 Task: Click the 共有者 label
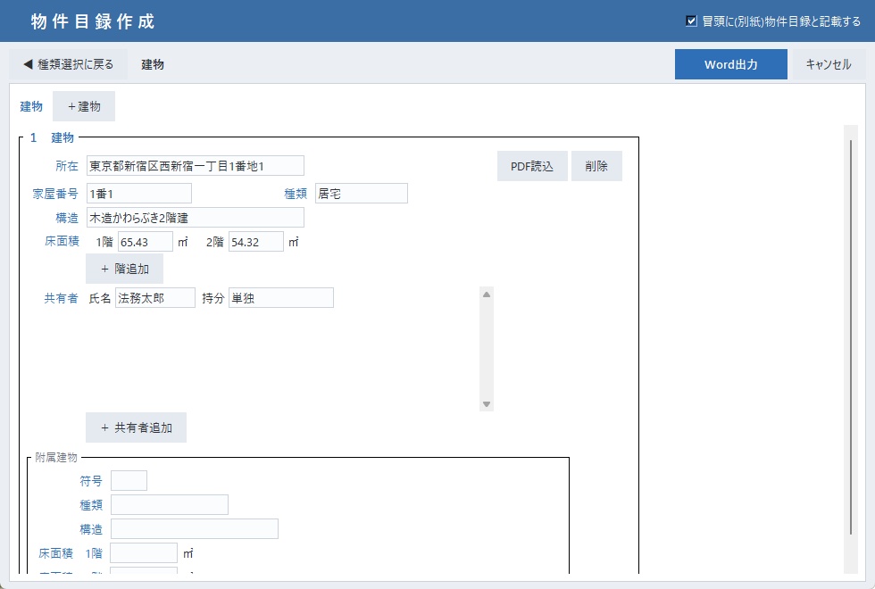62,298
